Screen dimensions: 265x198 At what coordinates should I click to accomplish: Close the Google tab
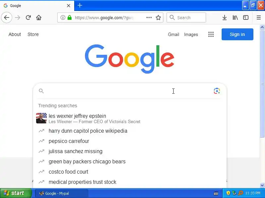click(69, 6)
